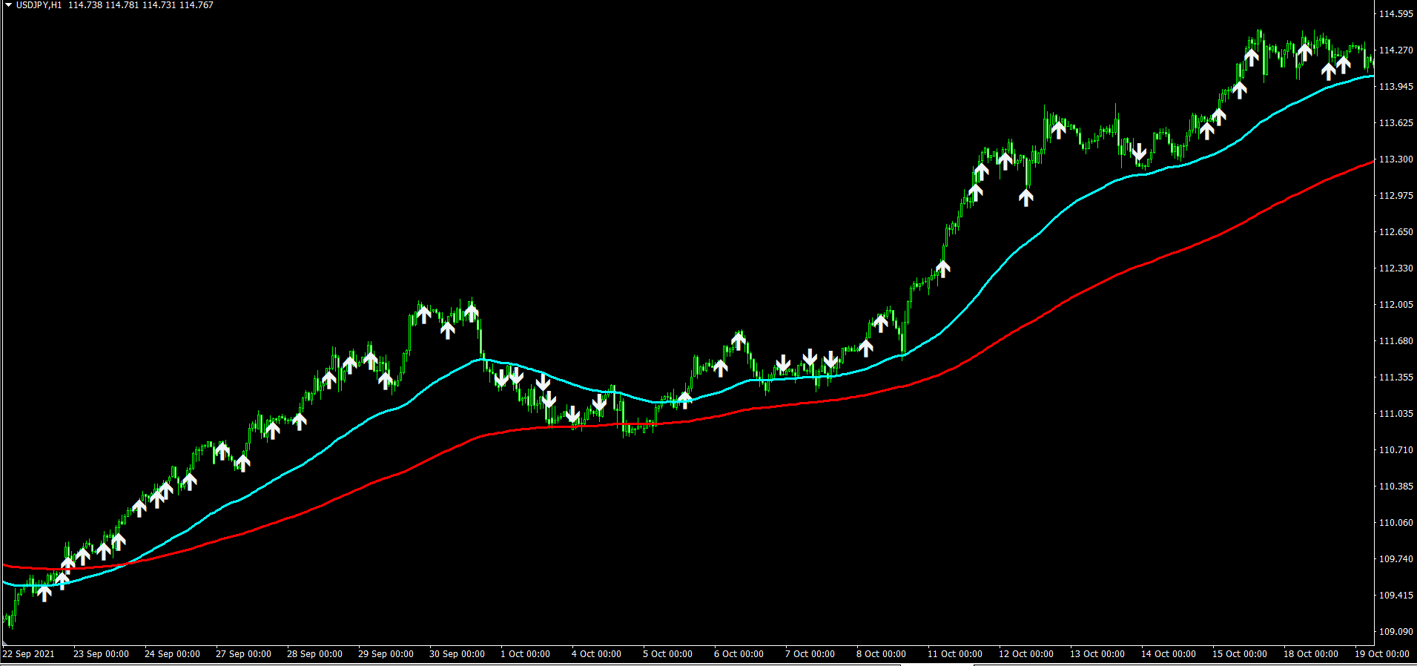
Task: Click the 1 Oct 00:00 time label
Action: click(525, 654)
